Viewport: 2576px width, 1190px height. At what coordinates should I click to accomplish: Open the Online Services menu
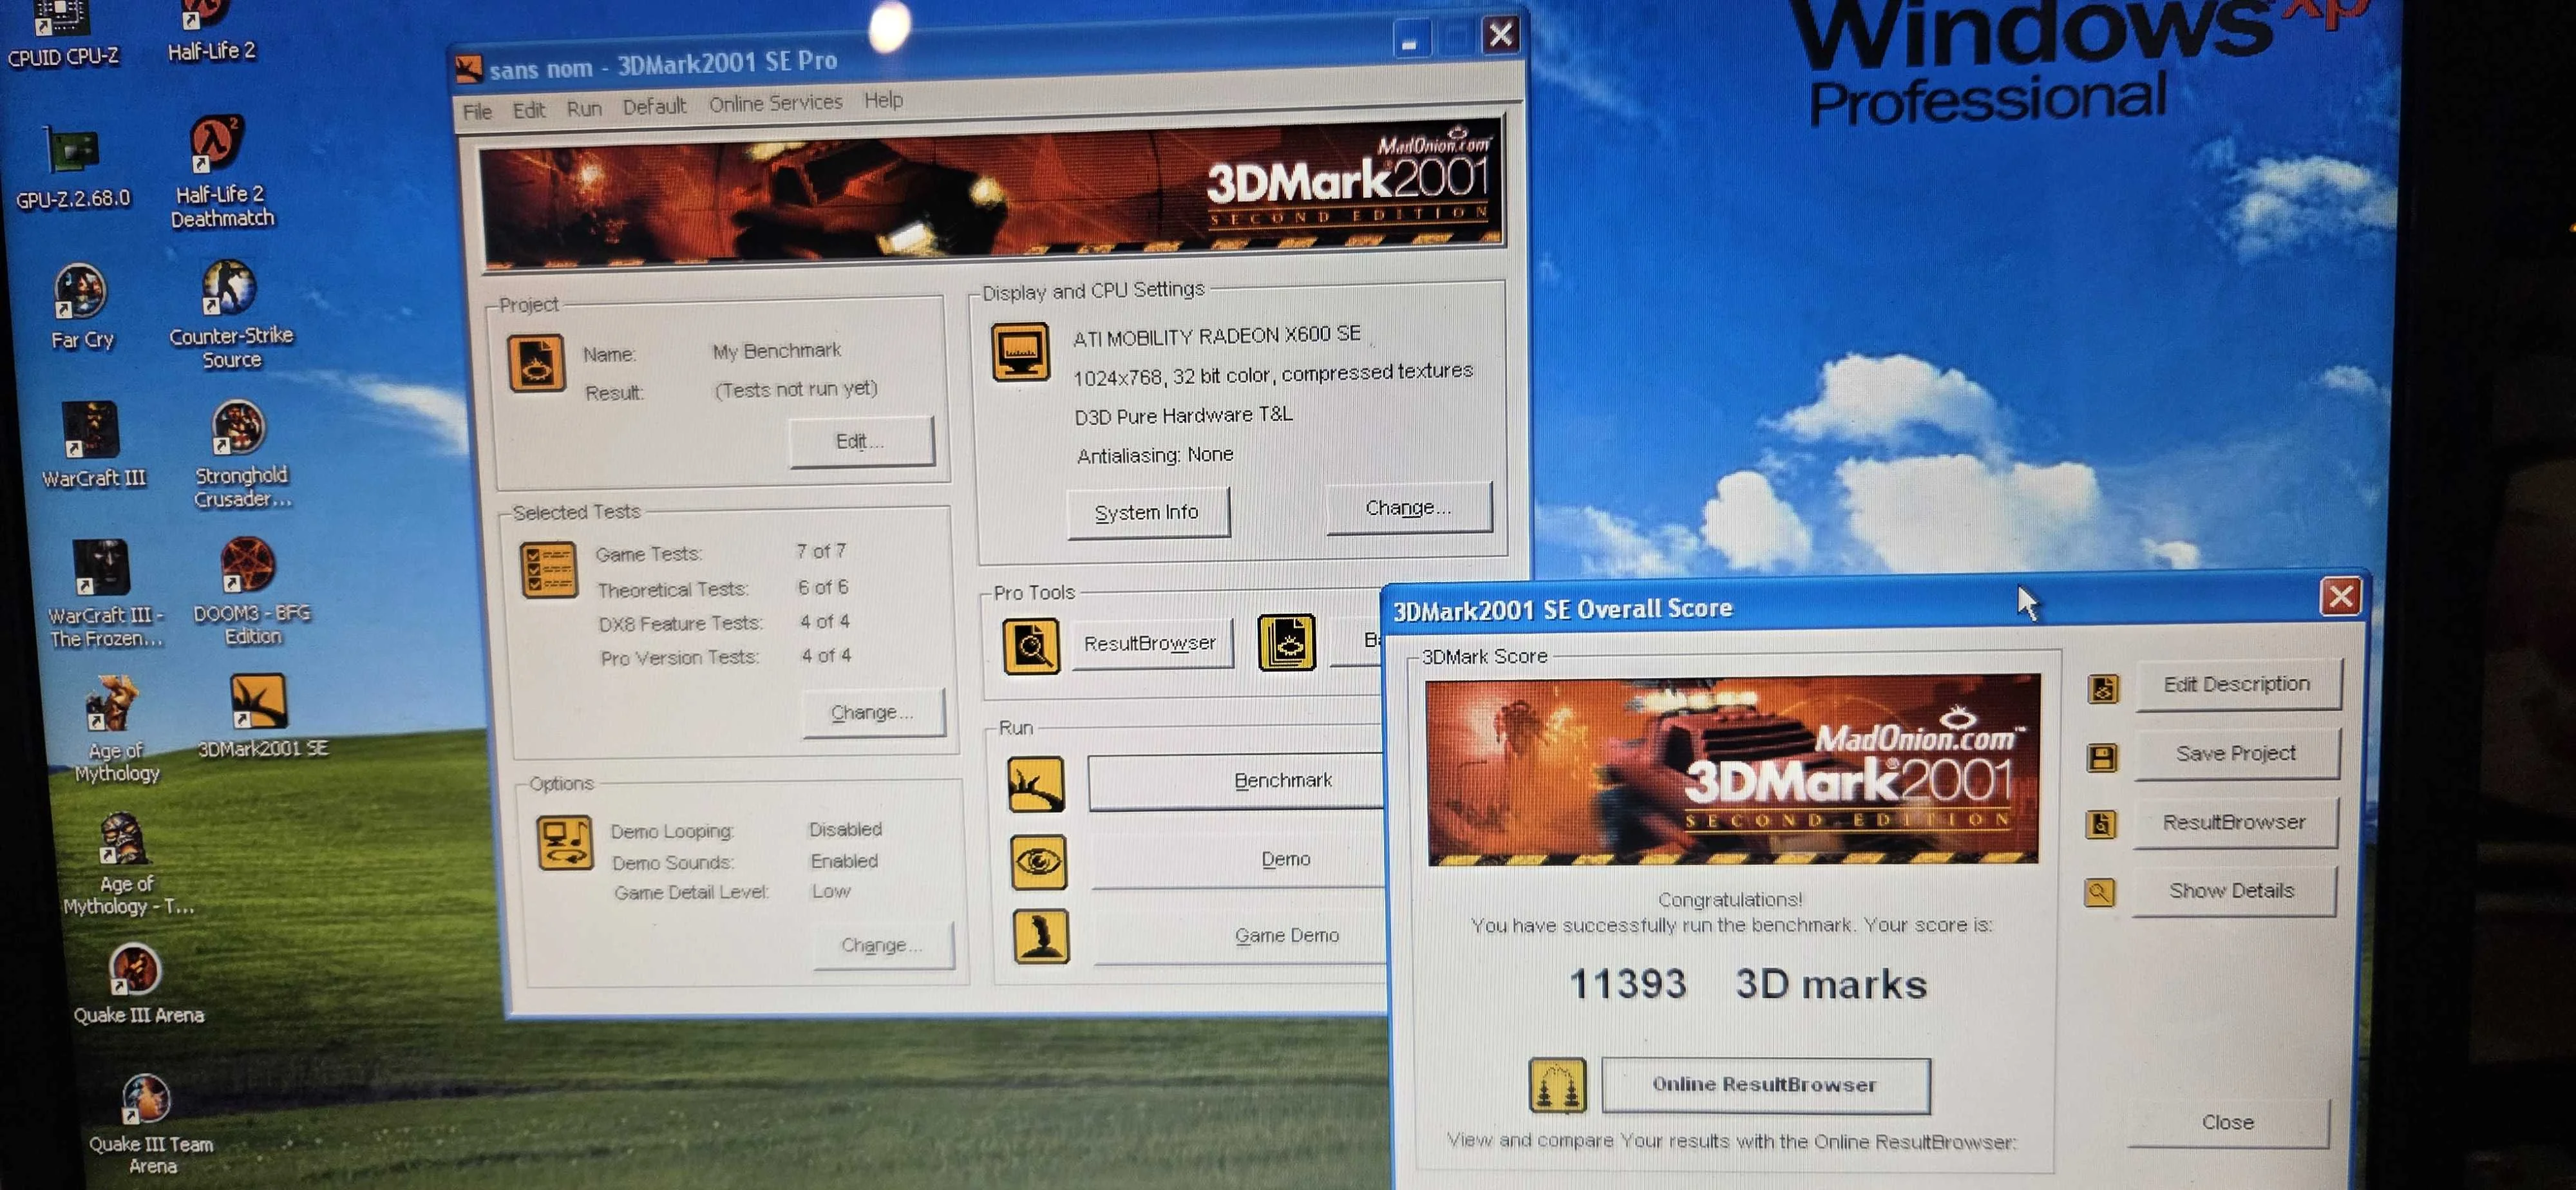(776, 103)
